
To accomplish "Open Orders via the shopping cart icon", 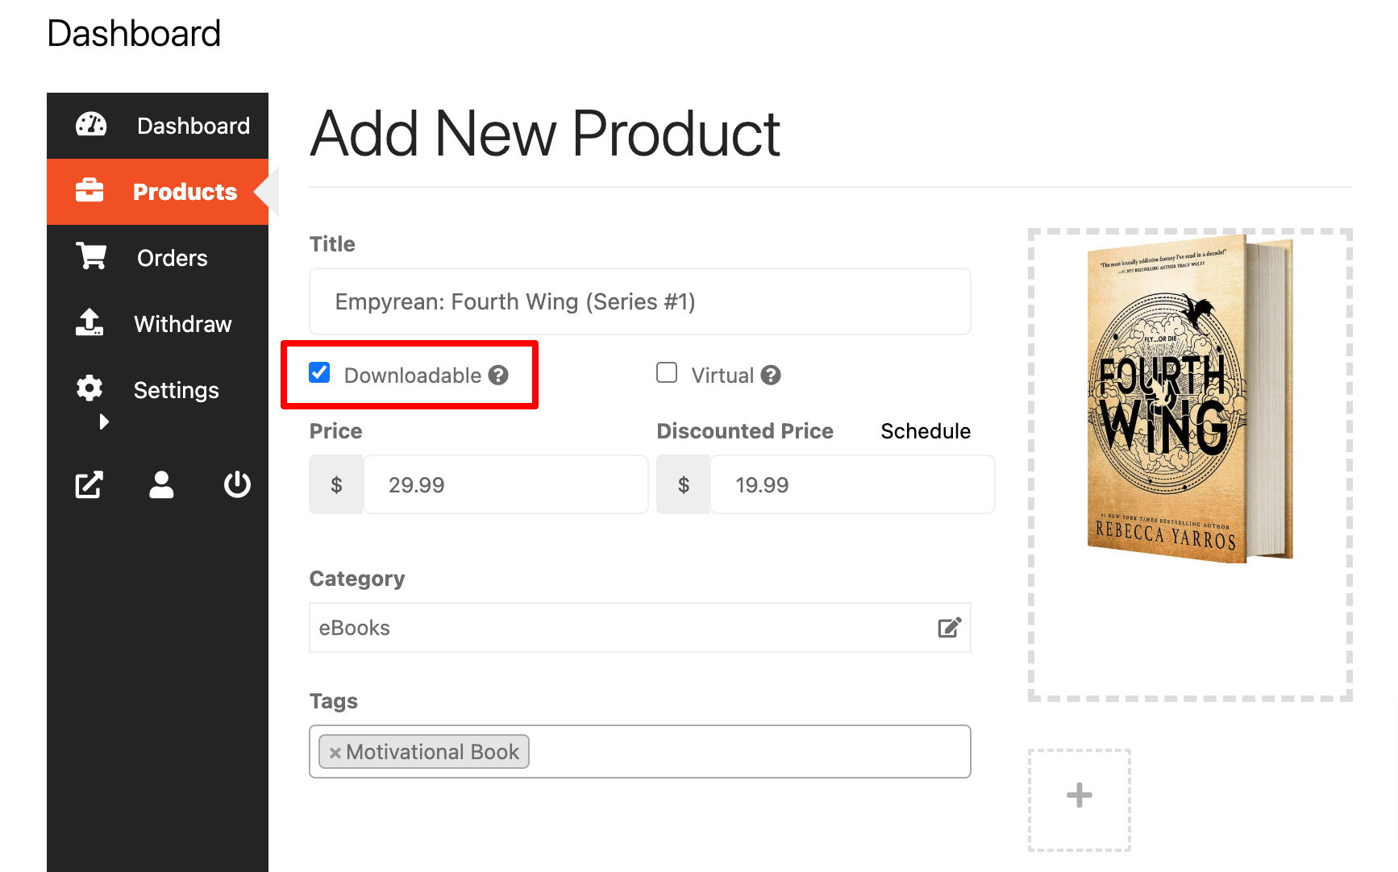I will (90, 257).
